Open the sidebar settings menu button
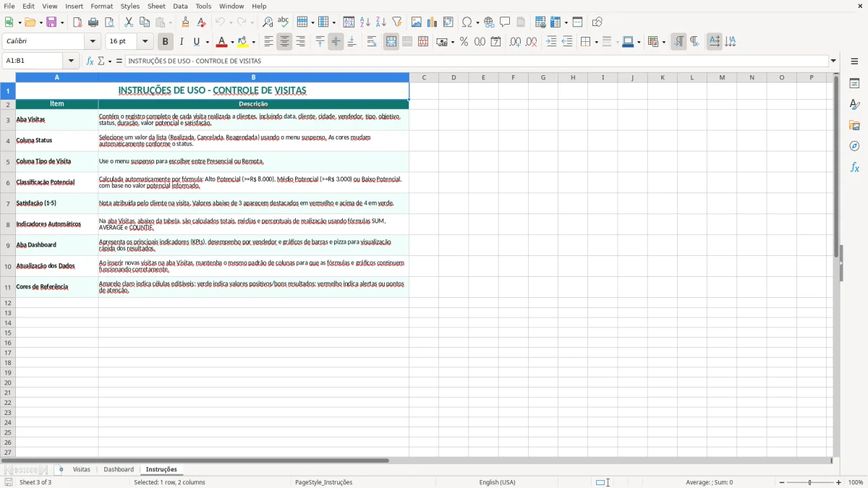868x488 pixels. point(854,61)
